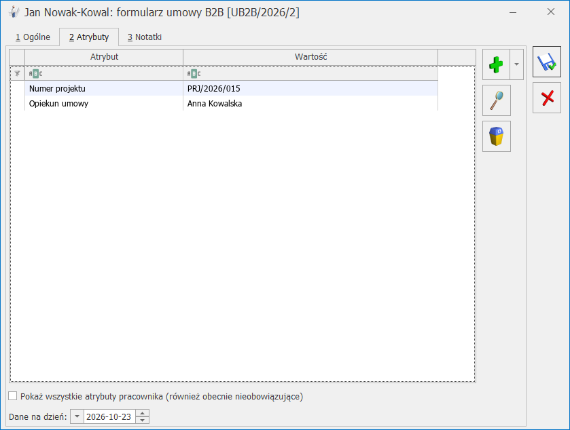The image size is (570, 430).
Task: Enable showing all employee attributes checkbox
Action: (13, 396)
